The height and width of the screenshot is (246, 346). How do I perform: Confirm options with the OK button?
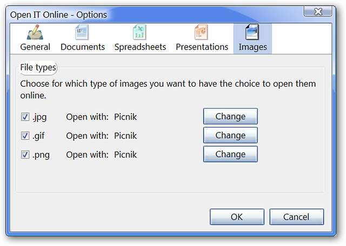point(236,217)
